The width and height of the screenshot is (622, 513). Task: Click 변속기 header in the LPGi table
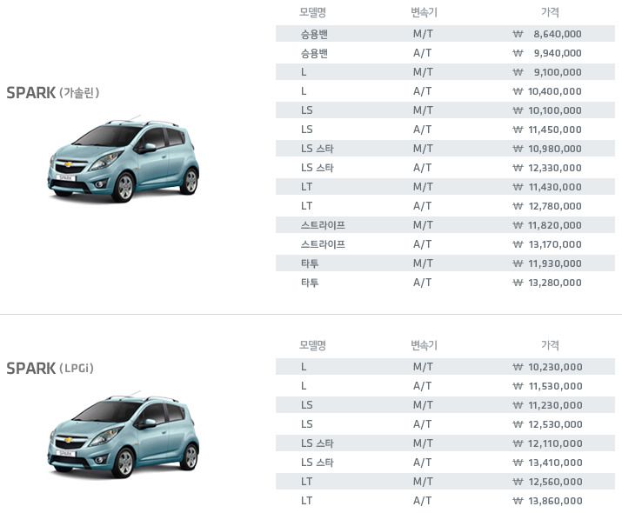click(424, 345)
